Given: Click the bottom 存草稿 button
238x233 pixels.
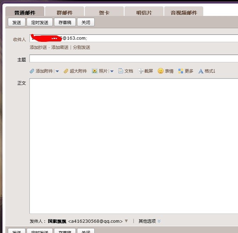Looking at the screenshot, I should (x=65, y=231).
